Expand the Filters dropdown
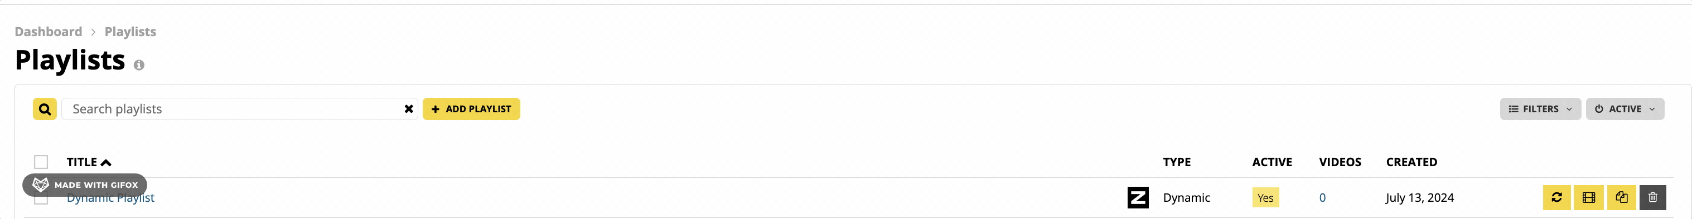The height and width of the screenshot is (219, 1692). pyautogui.click(x=1540, y=109)
